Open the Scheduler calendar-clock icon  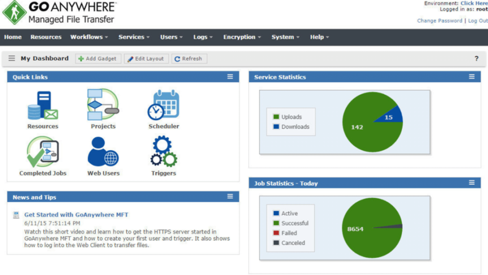[163, 105]
